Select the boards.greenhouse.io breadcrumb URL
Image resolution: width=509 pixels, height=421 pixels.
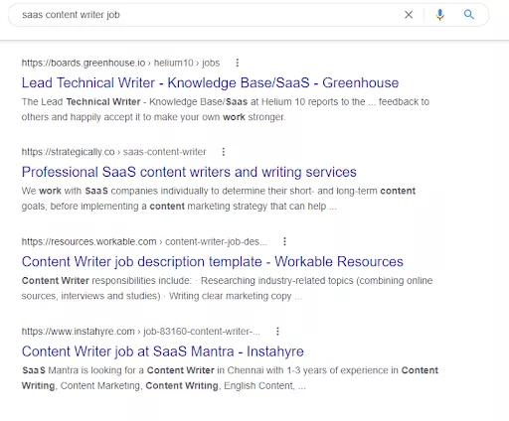pos(120,63)
